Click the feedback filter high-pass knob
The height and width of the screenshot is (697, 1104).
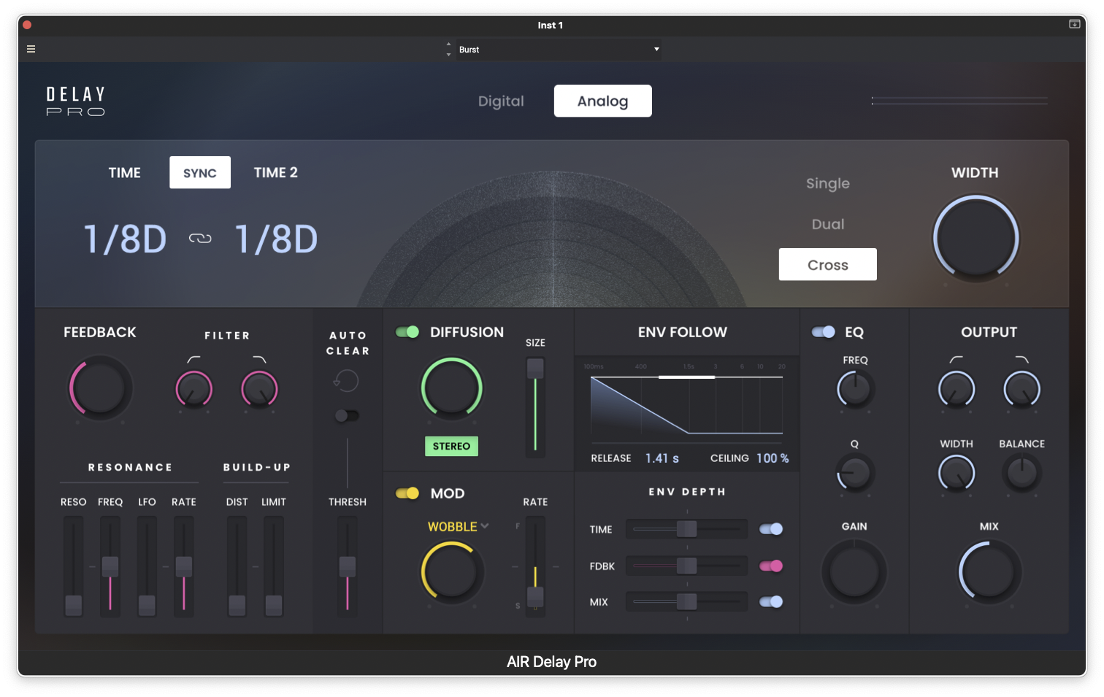coord(193,389)
